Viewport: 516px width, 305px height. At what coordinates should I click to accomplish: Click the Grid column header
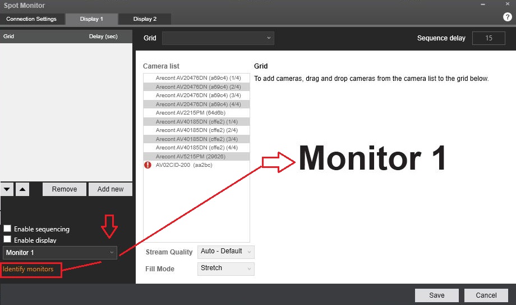point(8,37)
